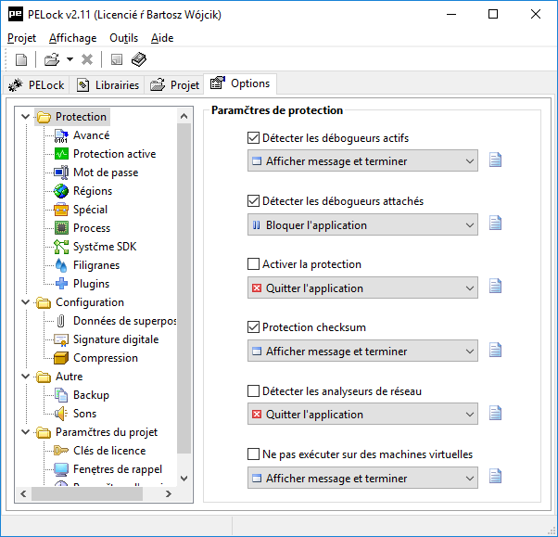Open the Outils menu
Image resolution: width=558 pixels, height=537 pixels.
pyautogui.click(x=124, y=38)
